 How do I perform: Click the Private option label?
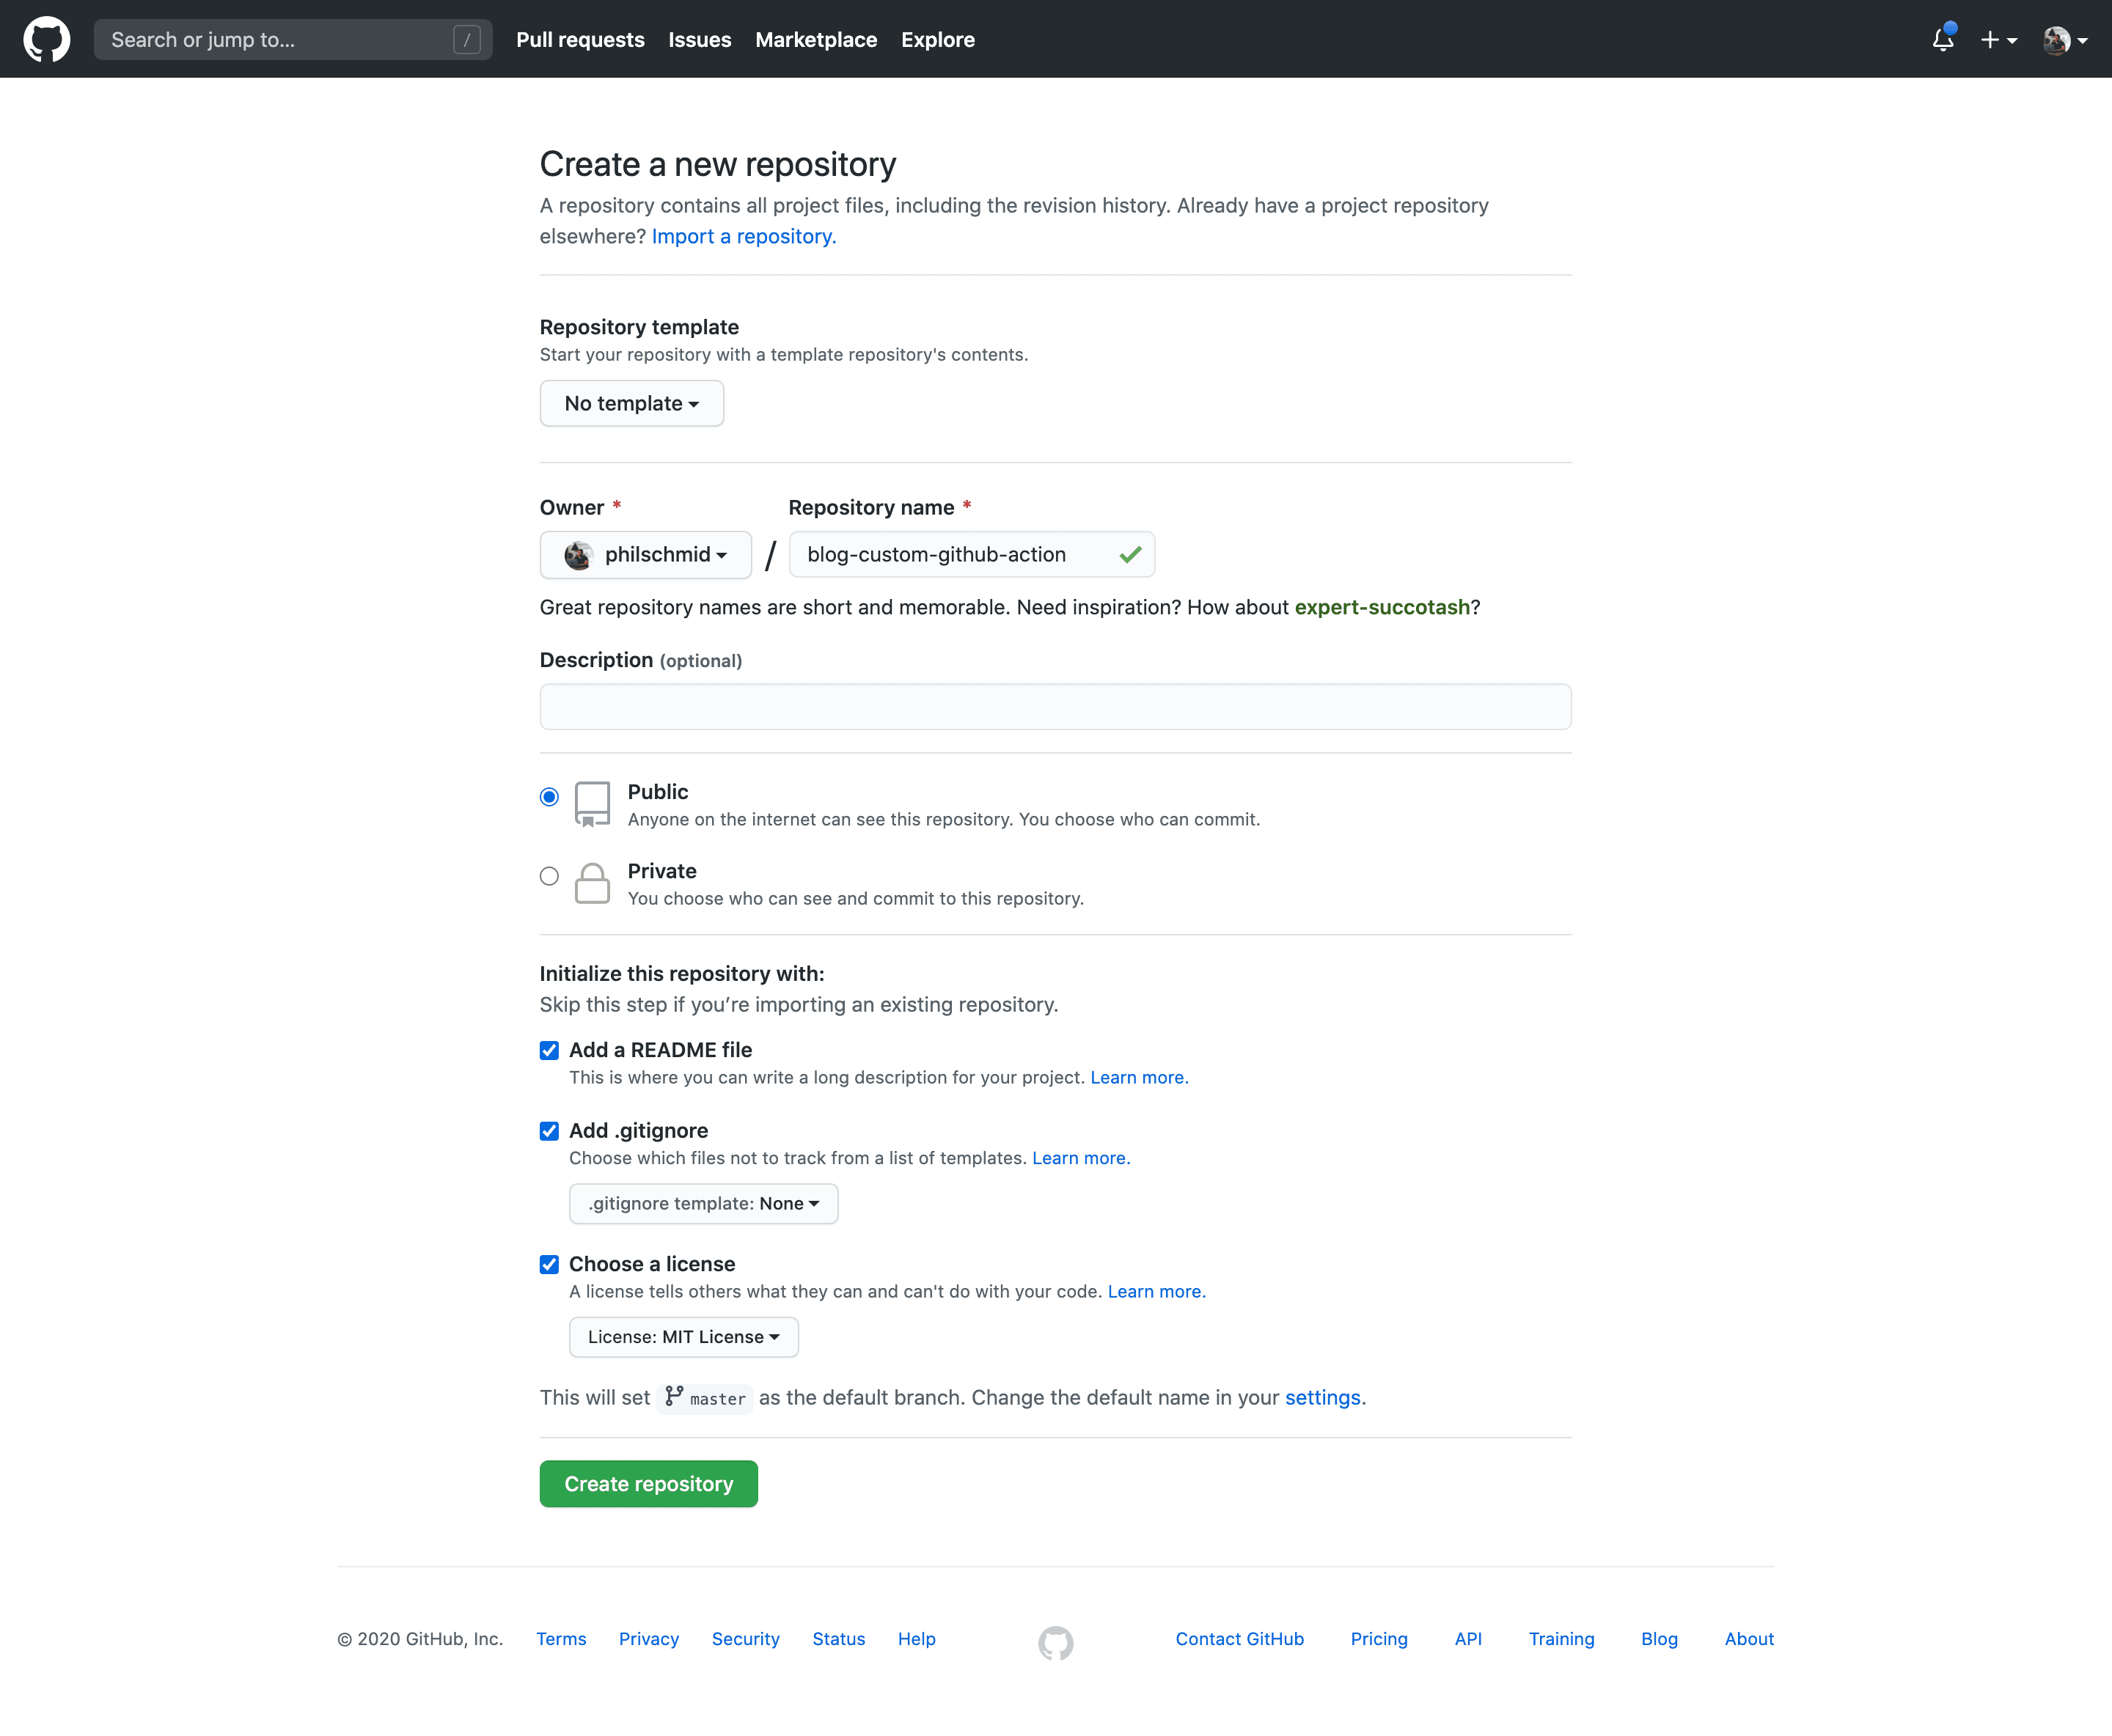tap(661, 871)
